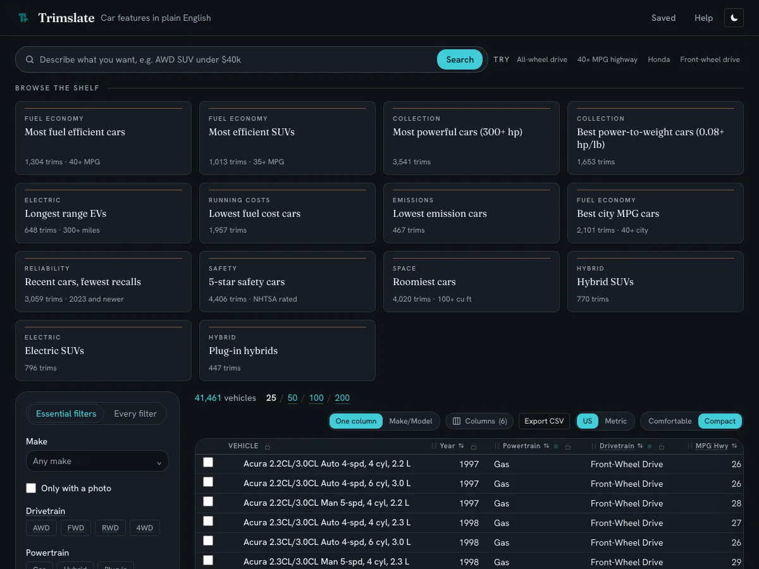This screenshot has width=759, height=569.
Task: Sort by MPG Hwy column arrows
Action: 734,446
